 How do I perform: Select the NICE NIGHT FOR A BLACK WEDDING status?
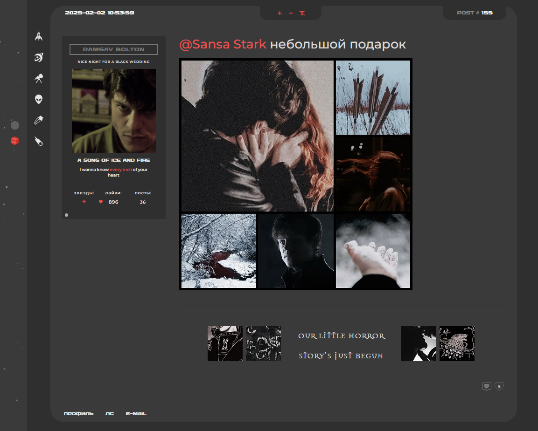[x=113, y=62]
